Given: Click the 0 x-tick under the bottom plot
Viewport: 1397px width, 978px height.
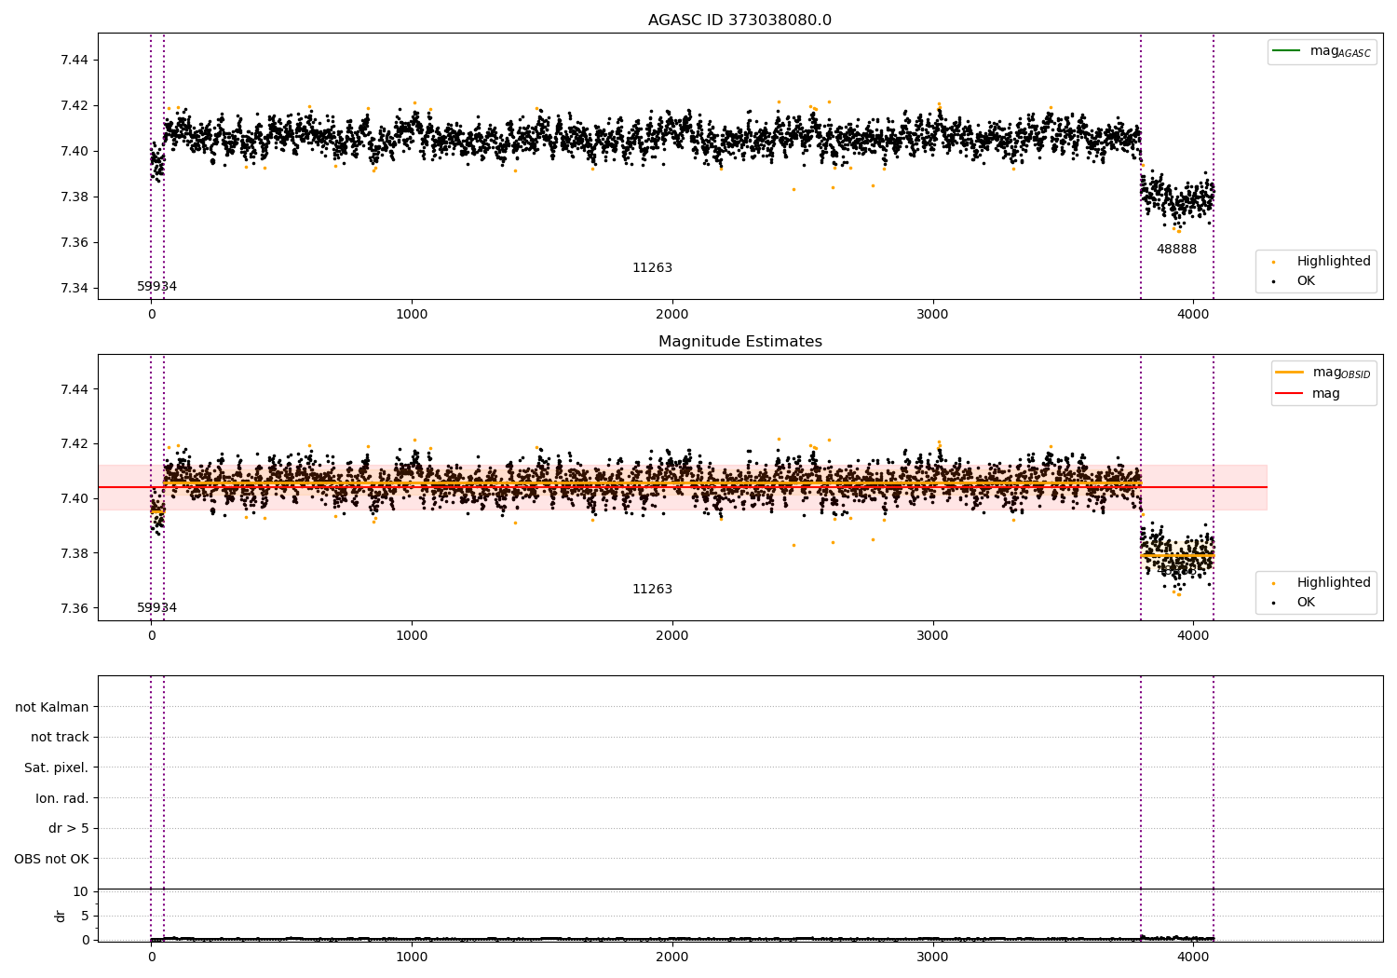Looking at the screenshot, I should pos(151,958).
